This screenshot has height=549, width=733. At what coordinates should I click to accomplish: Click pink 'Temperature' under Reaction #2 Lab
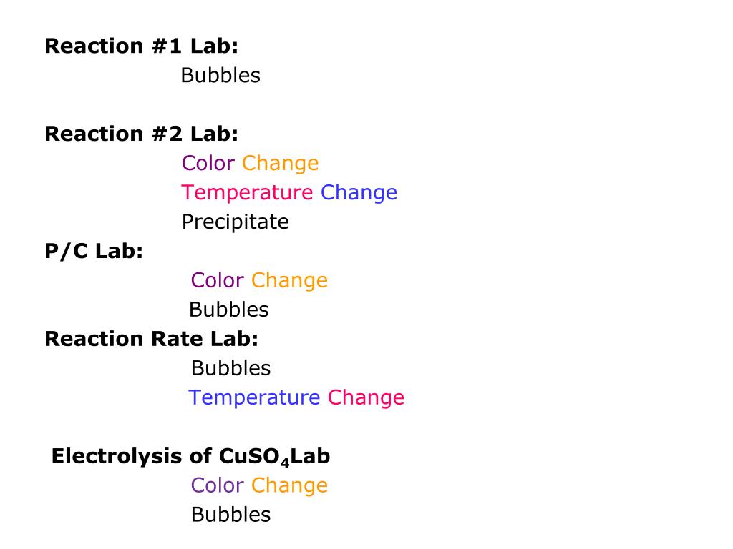pos(247,193)
